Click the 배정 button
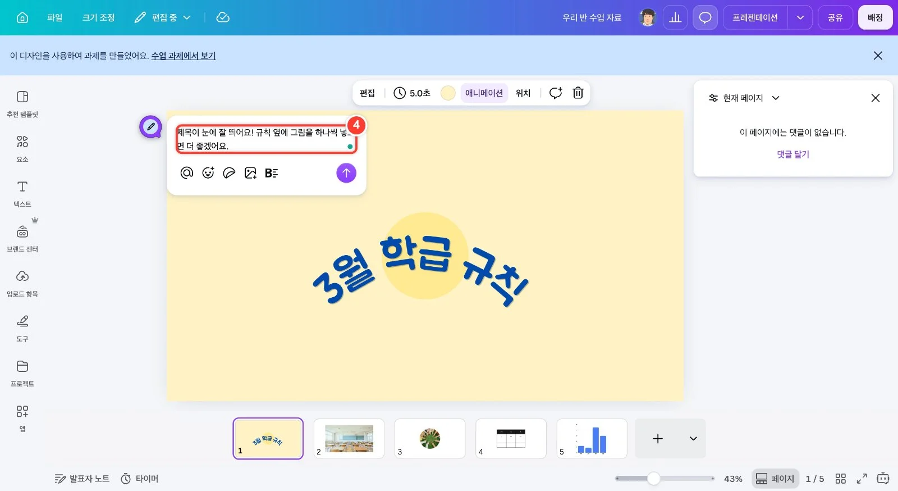The image size is (898, 491). 875,17
